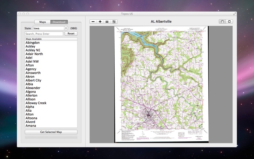
Task: Open the State dropdown arrow
Action: click(66, 28)
